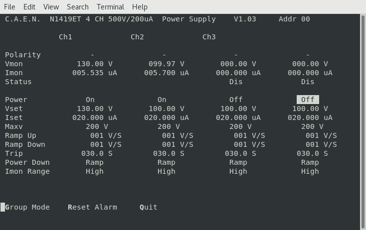Select Ch1 Ramp Up 001 V/S value
The image size is (366, 230).
106,135
